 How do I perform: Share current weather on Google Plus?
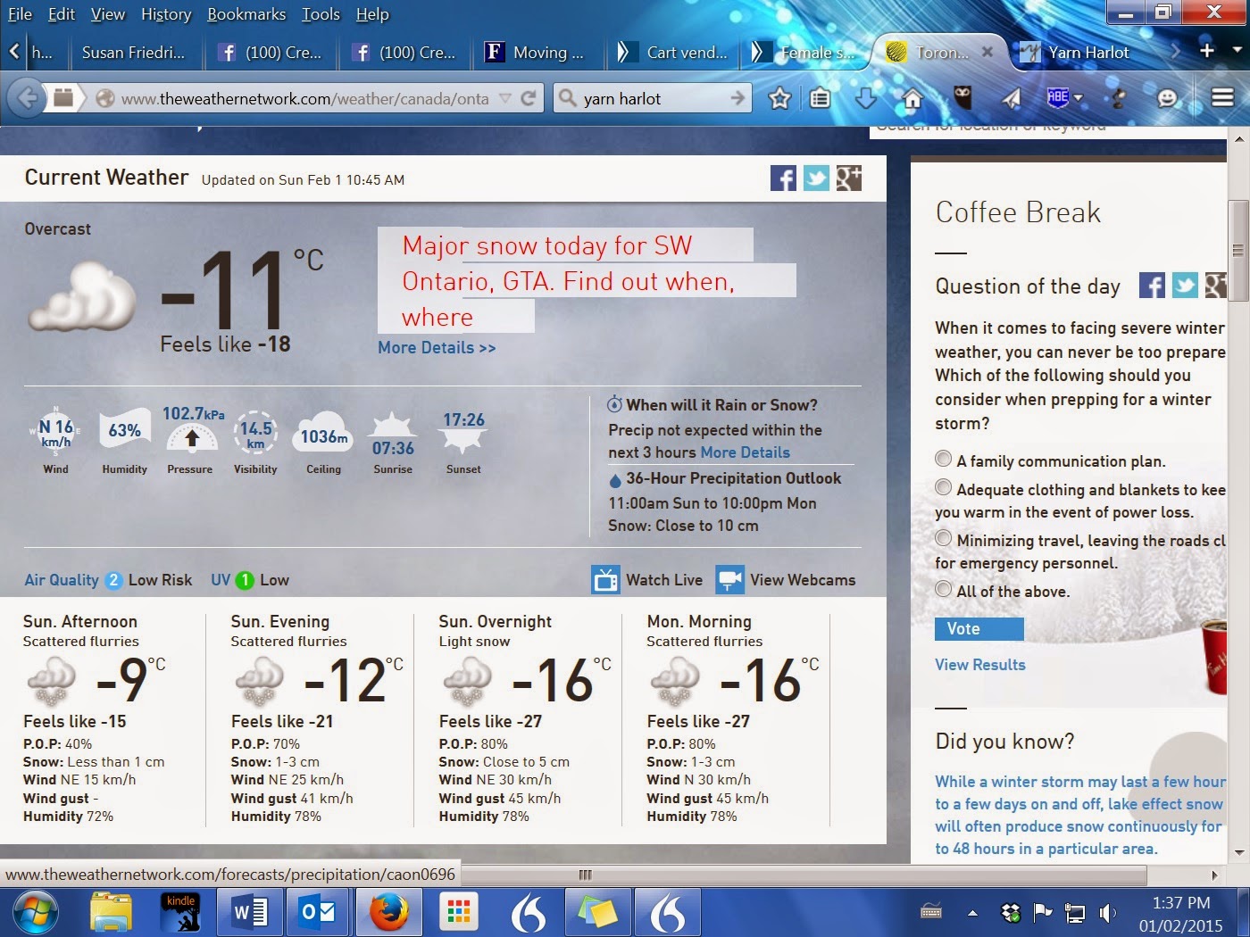pyautogui.click(x=849, y=178)
